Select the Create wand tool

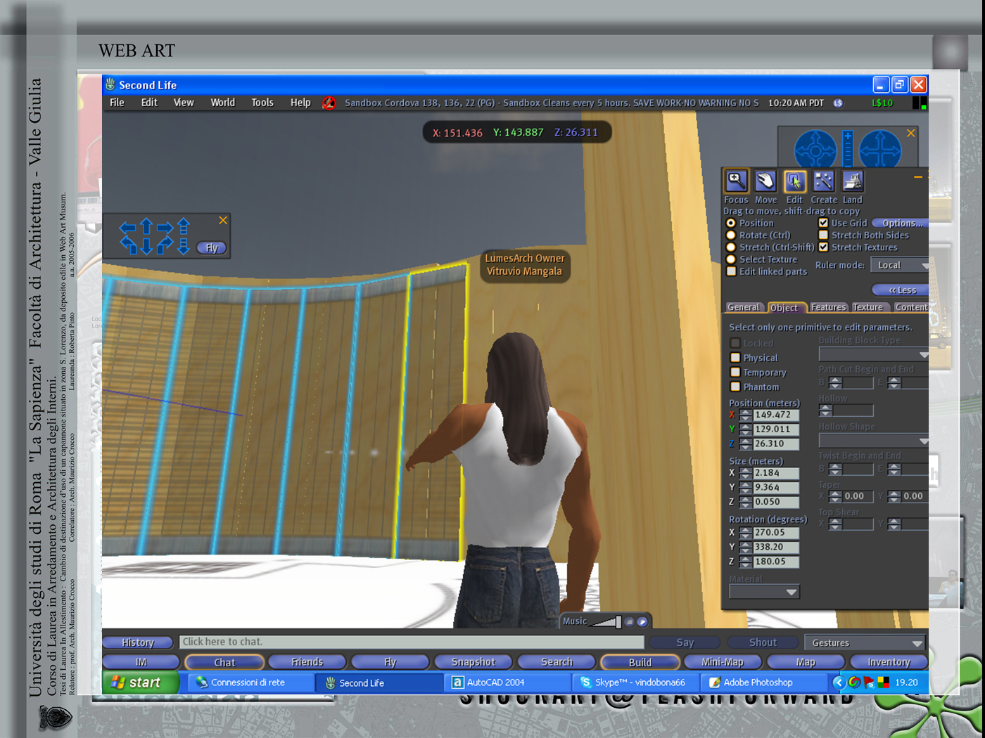point(823,181)
